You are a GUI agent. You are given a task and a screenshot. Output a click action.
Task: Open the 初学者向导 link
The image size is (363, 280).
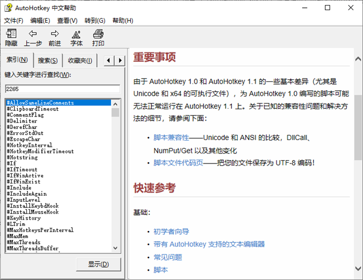click(x=171, y=231)
